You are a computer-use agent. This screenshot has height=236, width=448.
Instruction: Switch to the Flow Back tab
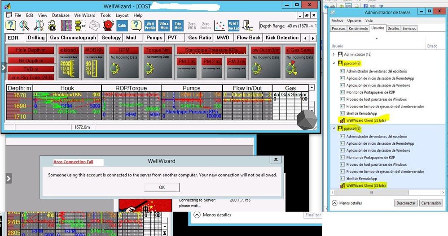(x=249, y=38)
